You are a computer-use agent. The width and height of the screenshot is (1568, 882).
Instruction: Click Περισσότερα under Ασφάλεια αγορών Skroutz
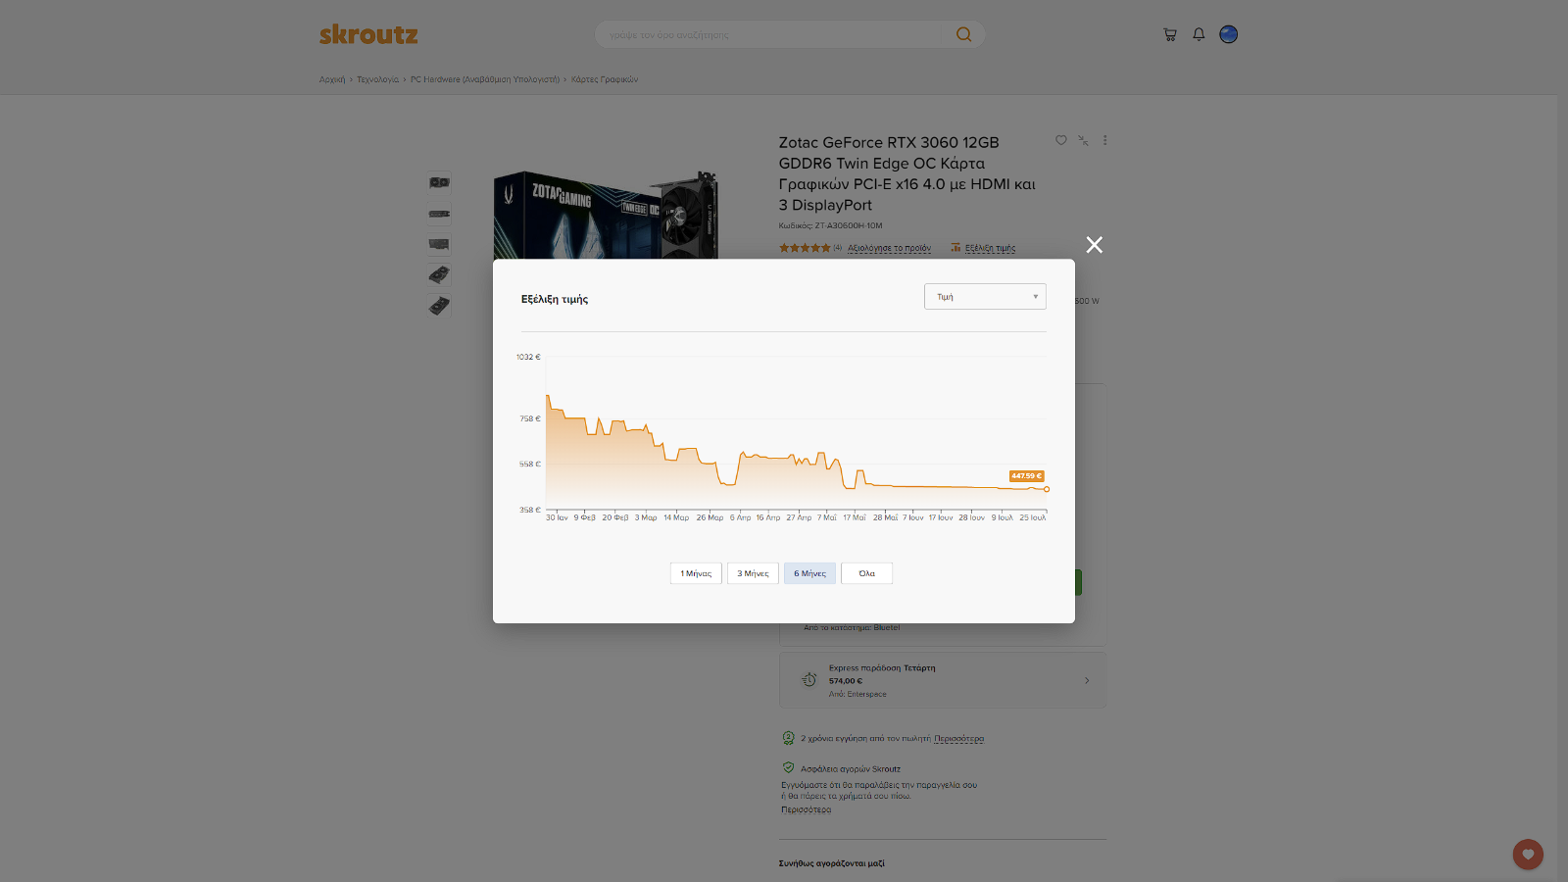tap(806, 809)
